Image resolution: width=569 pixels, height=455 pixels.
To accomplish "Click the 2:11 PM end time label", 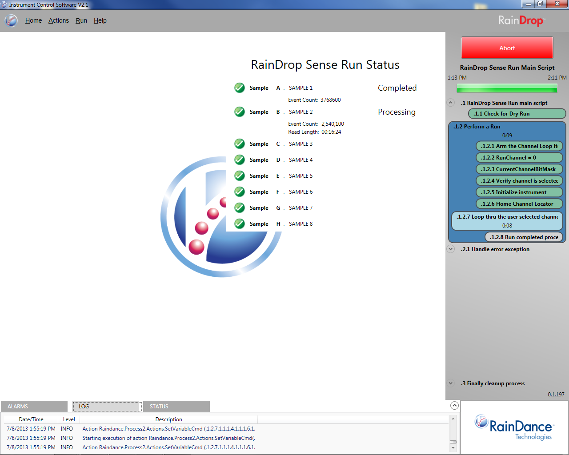I will 557,78.
